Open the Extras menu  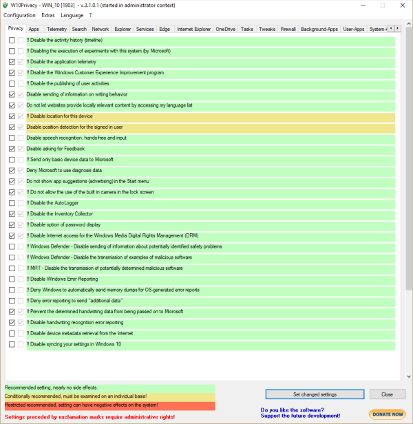(x=48, y=15)
